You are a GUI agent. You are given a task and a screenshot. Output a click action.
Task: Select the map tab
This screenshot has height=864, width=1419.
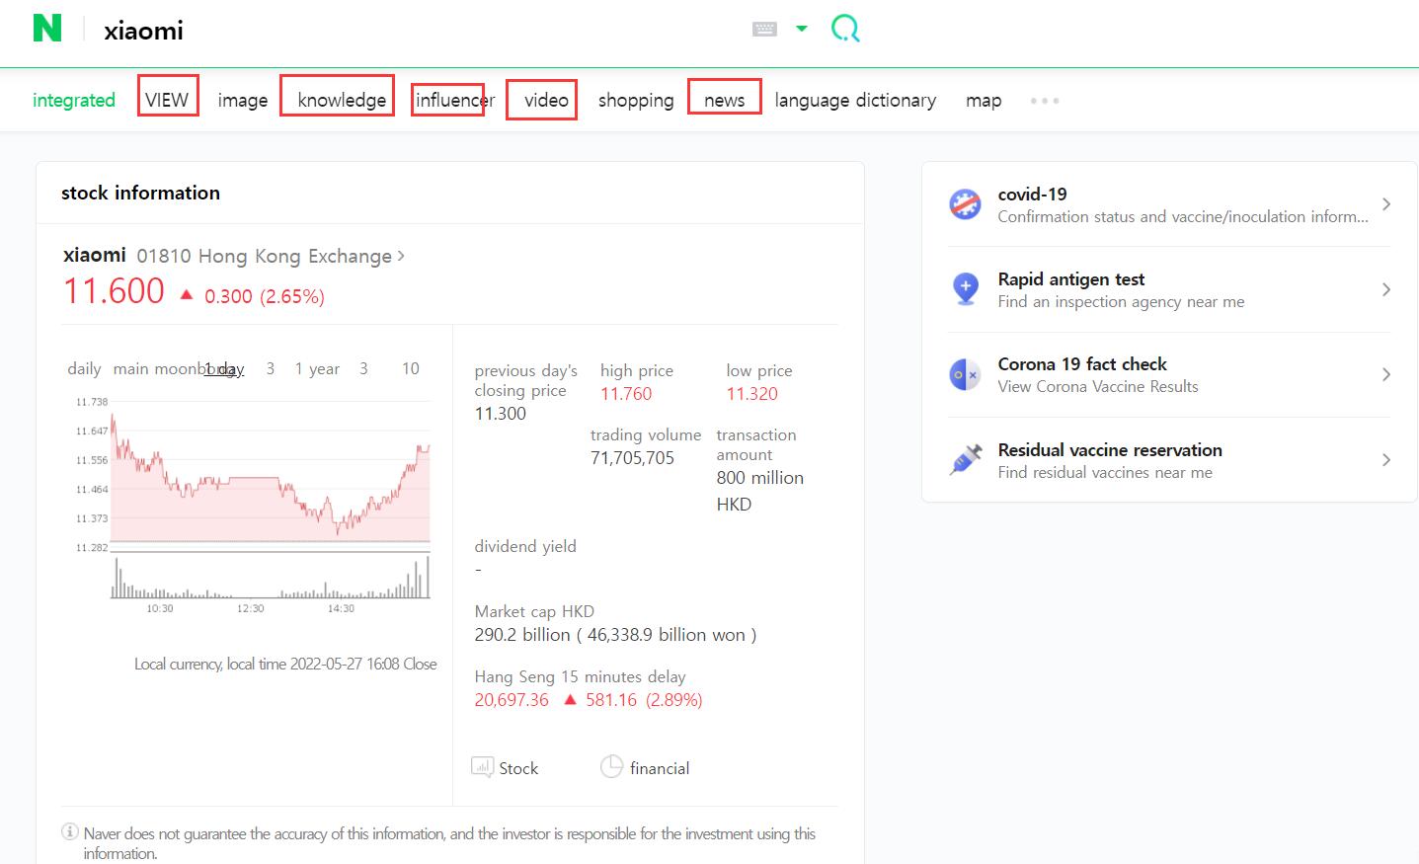coord(984,100)
